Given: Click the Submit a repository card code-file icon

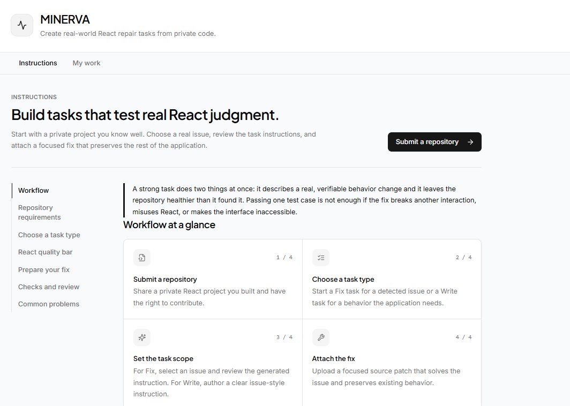Looking at the screenshot, I should pos(142,258).
